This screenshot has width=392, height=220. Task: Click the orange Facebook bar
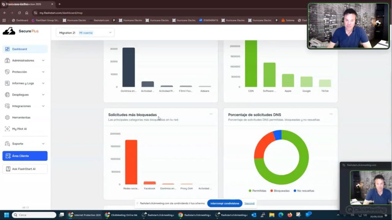(150, 183)
